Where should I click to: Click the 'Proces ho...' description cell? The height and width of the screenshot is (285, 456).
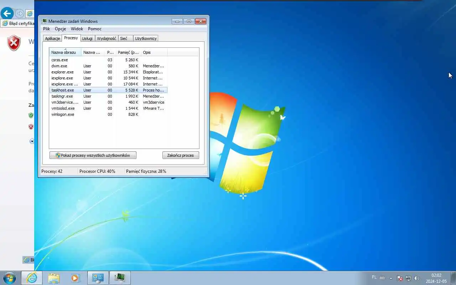[153, 90]
